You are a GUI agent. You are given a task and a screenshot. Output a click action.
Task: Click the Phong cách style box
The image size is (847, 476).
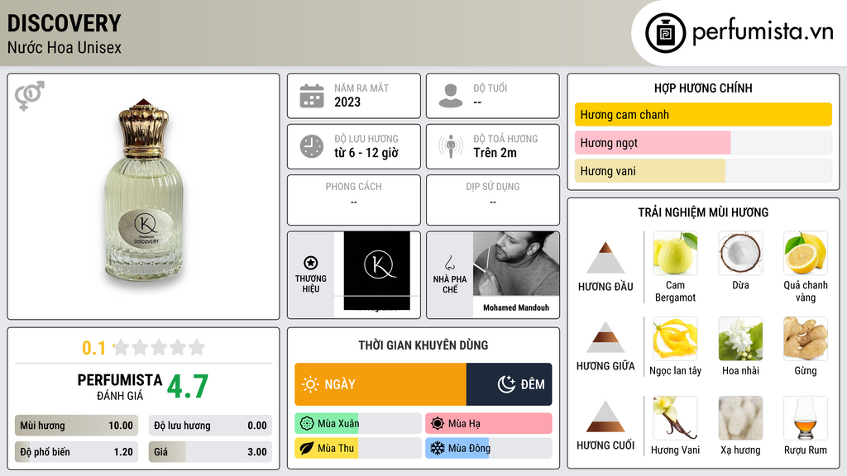click(x=354, y=200)
